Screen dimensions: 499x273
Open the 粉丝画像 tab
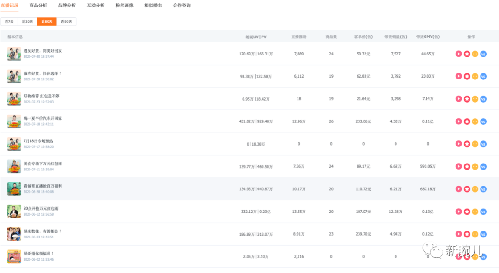click(x=124, y=6)
